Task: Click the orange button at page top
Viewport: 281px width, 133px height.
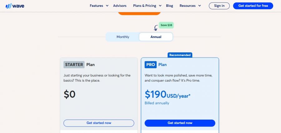Action: (x=139, y=13)
